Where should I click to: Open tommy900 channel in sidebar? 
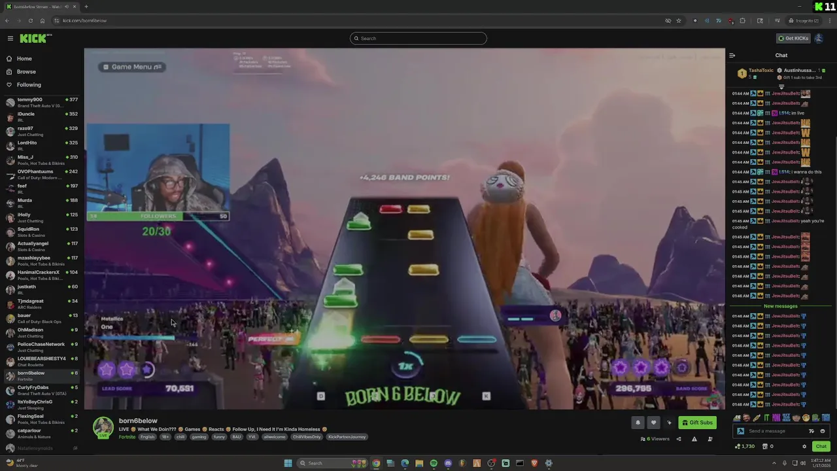41,103
